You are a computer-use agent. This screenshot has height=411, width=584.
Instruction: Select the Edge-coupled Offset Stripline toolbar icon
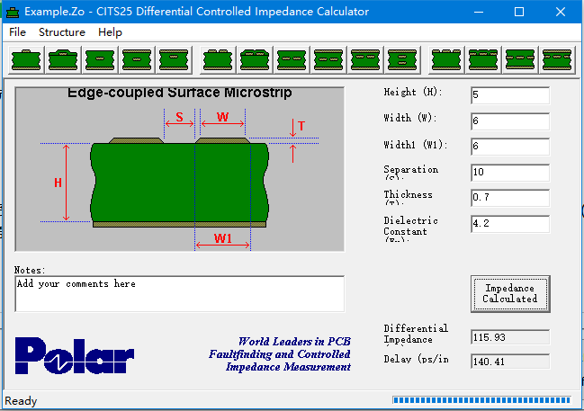point(365,60)
